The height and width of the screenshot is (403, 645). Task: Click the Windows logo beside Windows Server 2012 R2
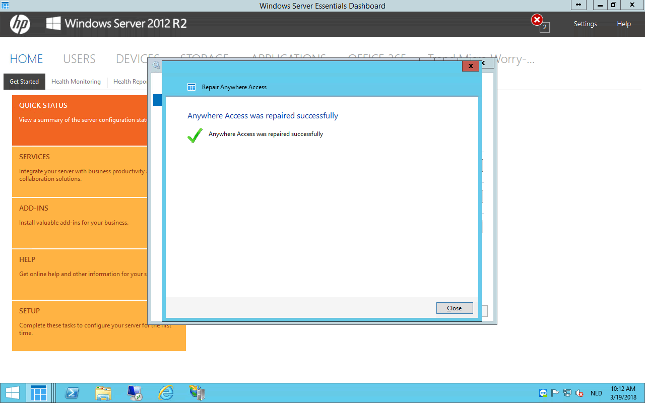[x=53, y=23]
